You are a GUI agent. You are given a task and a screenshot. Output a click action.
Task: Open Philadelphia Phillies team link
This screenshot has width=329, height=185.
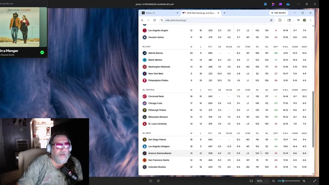pyautogui.click(x=158, y=80)
